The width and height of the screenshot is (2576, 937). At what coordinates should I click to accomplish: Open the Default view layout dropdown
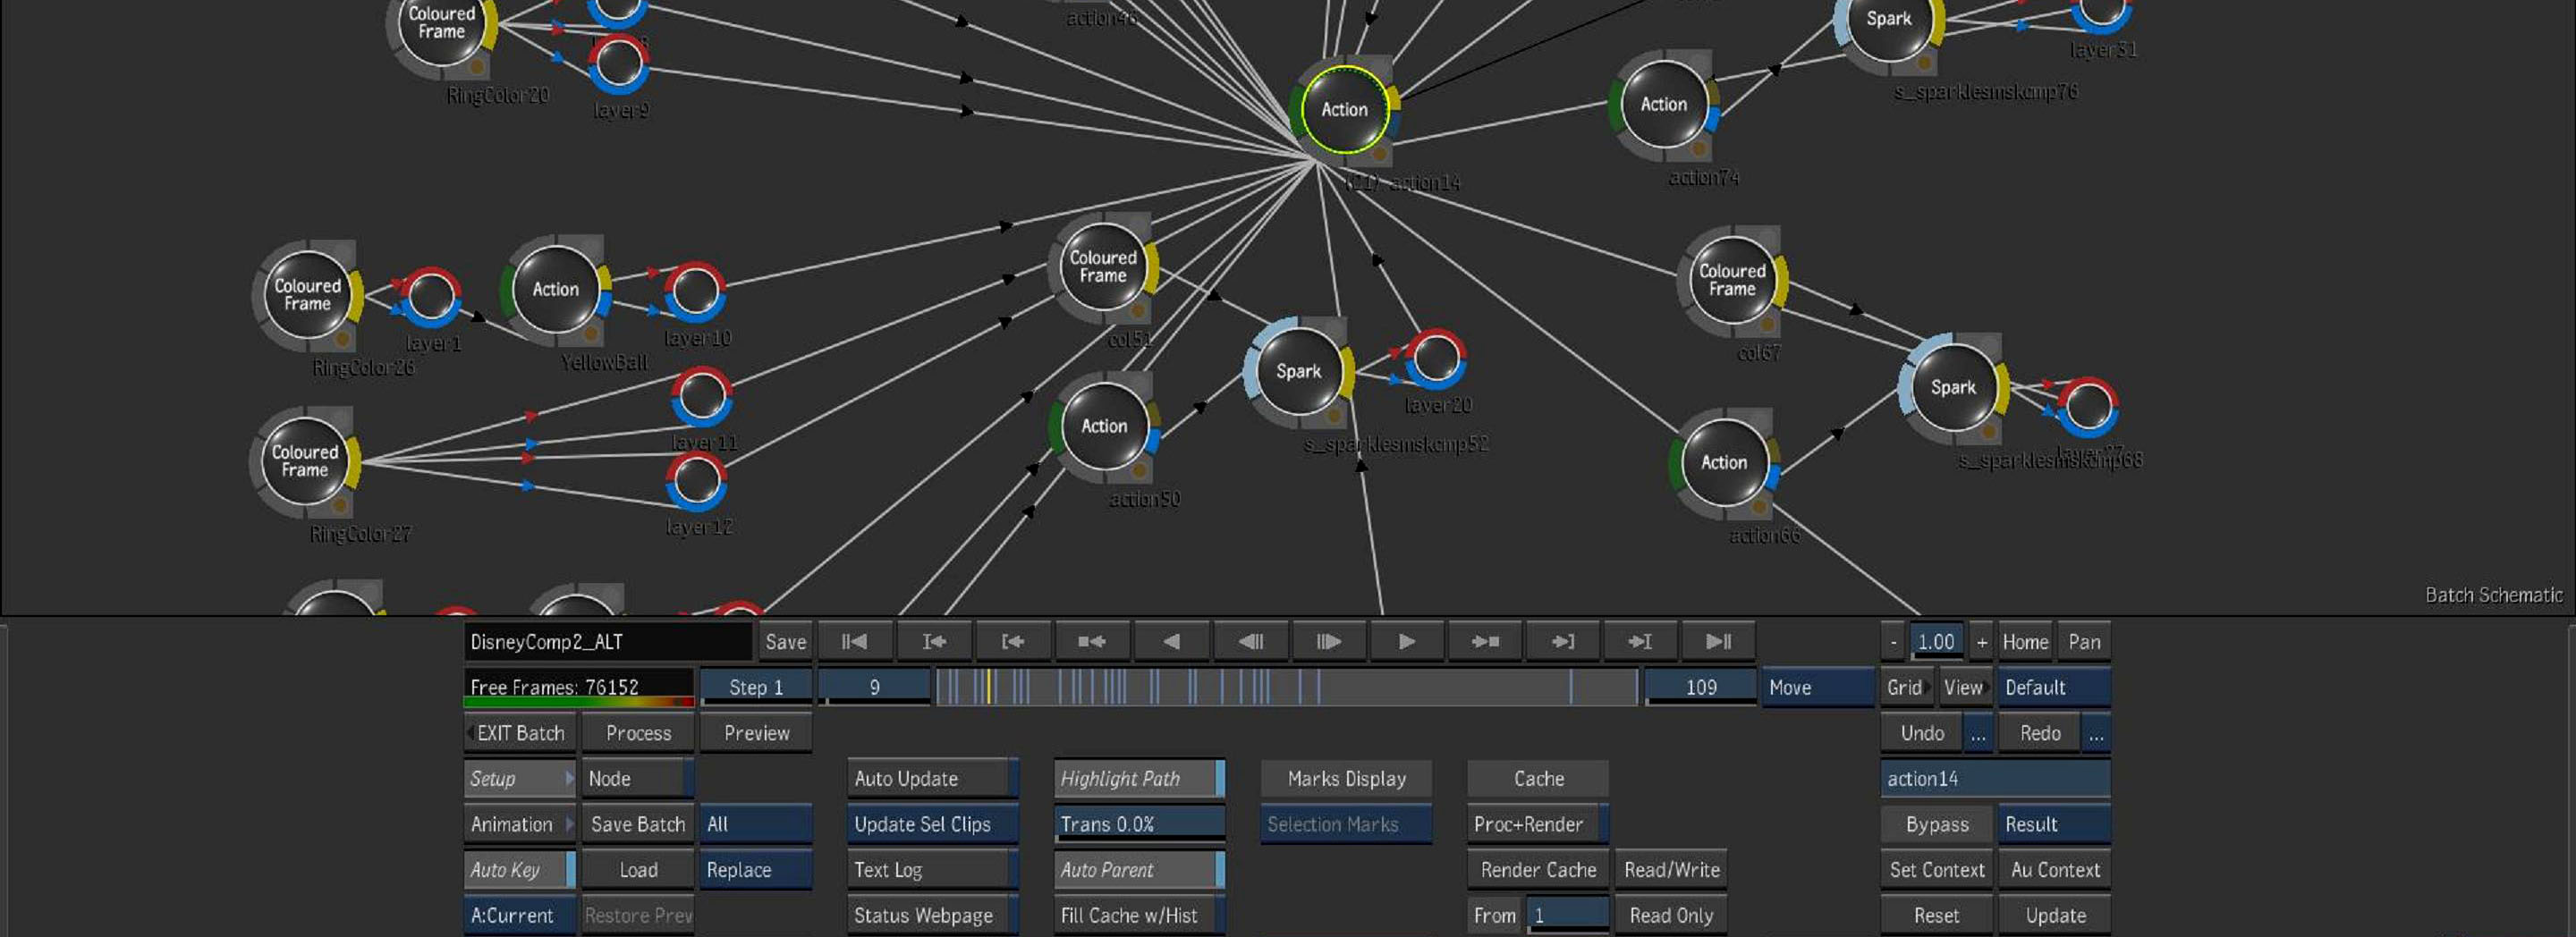[2053, 688]
